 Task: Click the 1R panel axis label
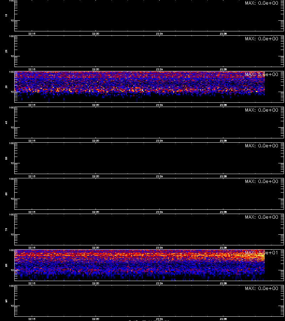pyautogui.click(x=6, y=15)
